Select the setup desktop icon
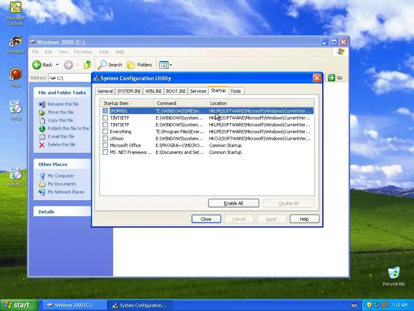This screenshot has width=414, height=311. 15,111
